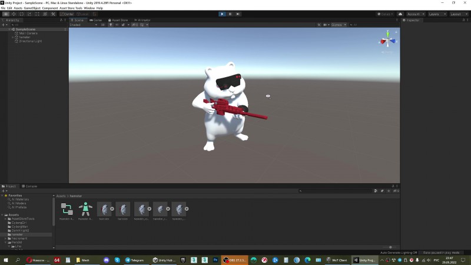Open the Gizmos dropdown
This screenshot has width=471, height=265.
(x=339, y=25)
